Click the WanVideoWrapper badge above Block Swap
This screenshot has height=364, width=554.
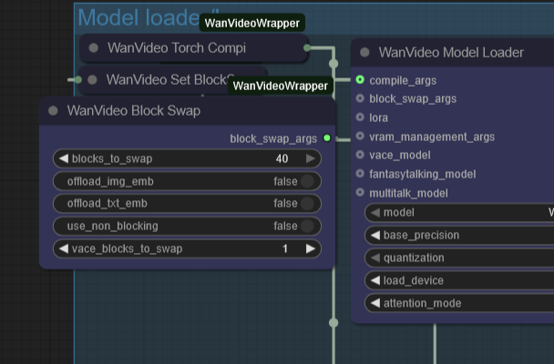click(280, 86)
